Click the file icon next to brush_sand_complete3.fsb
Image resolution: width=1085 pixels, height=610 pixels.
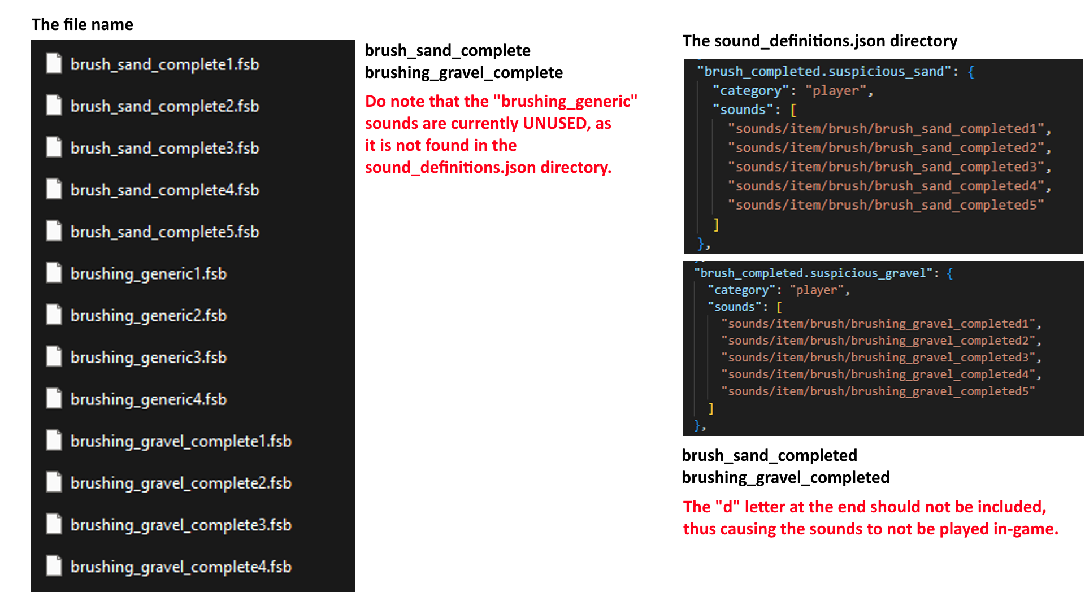tap(54, 147)
